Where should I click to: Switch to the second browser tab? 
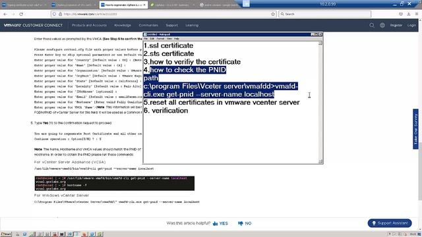[x=73, y=5]
